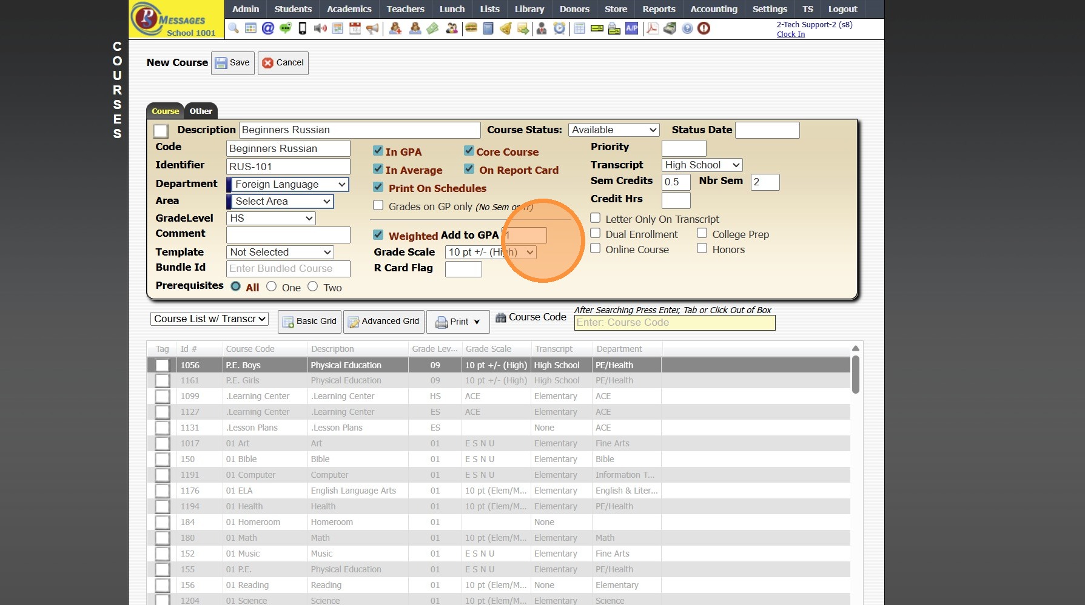This screenshot has height=605, width=1085.
Task: Click the A/P accounts payable icon
Action: click(x=631, y=28)
